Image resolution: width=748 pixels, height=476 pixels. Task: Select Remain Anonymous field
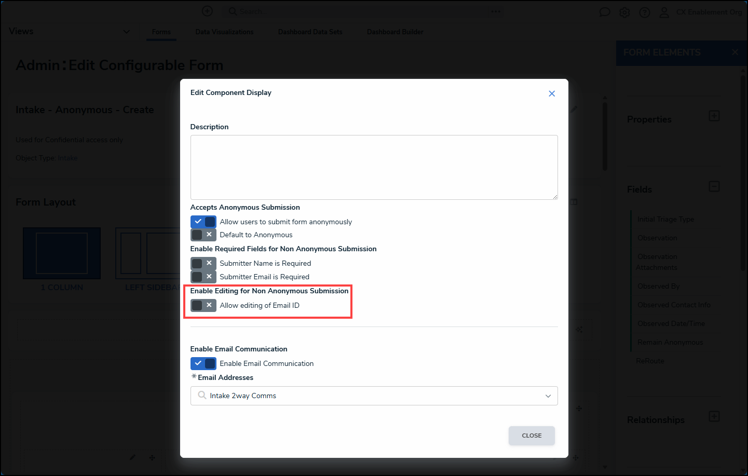[670, 342]
